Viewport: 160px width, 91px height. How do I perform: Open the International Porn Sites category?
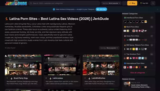coord(135,63)
